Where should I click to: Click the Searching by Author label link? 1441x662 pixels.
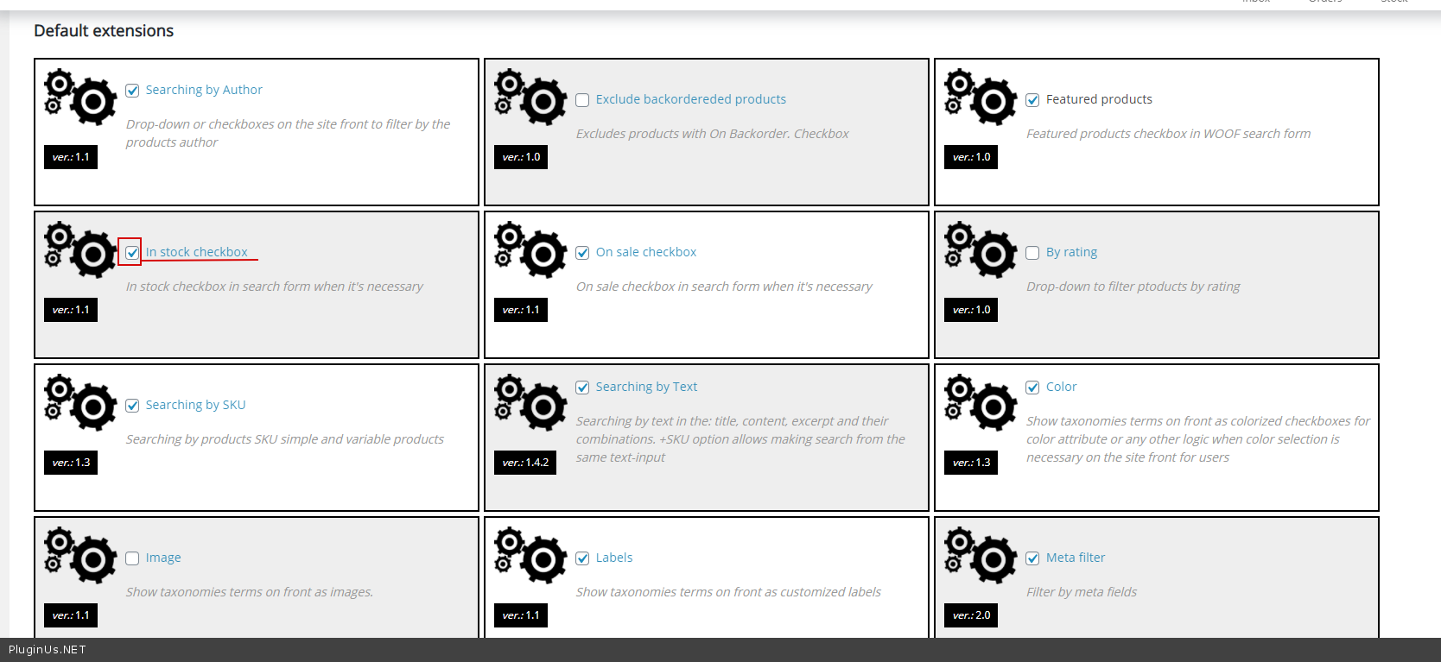point(204,90)
